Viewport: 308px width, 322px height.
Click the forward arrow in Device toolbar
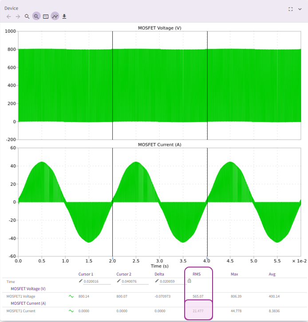coord(18,16)
